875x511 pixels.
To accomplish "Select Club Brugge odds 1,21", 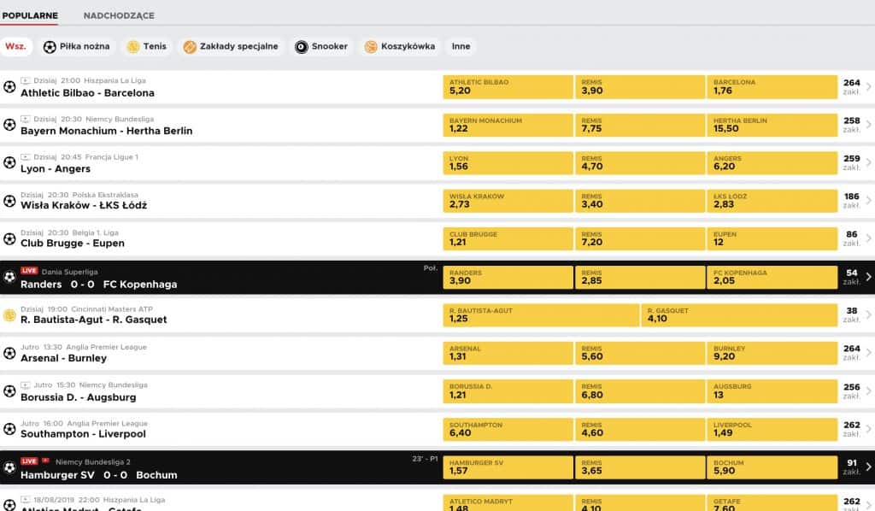I will coord(508,238).
